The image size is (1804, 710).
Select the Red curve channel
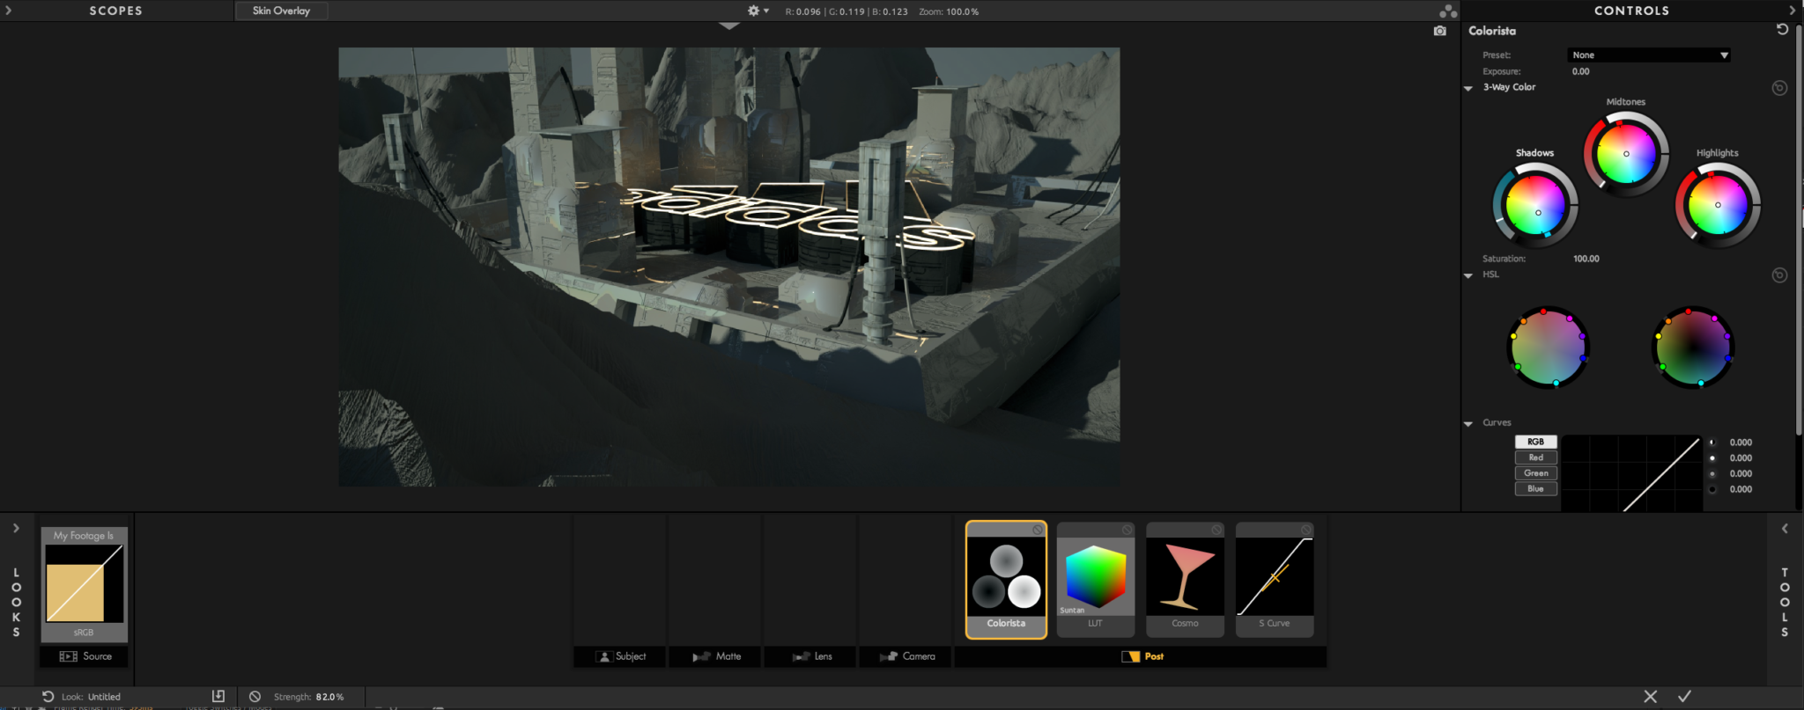(x=1535, y=457)
